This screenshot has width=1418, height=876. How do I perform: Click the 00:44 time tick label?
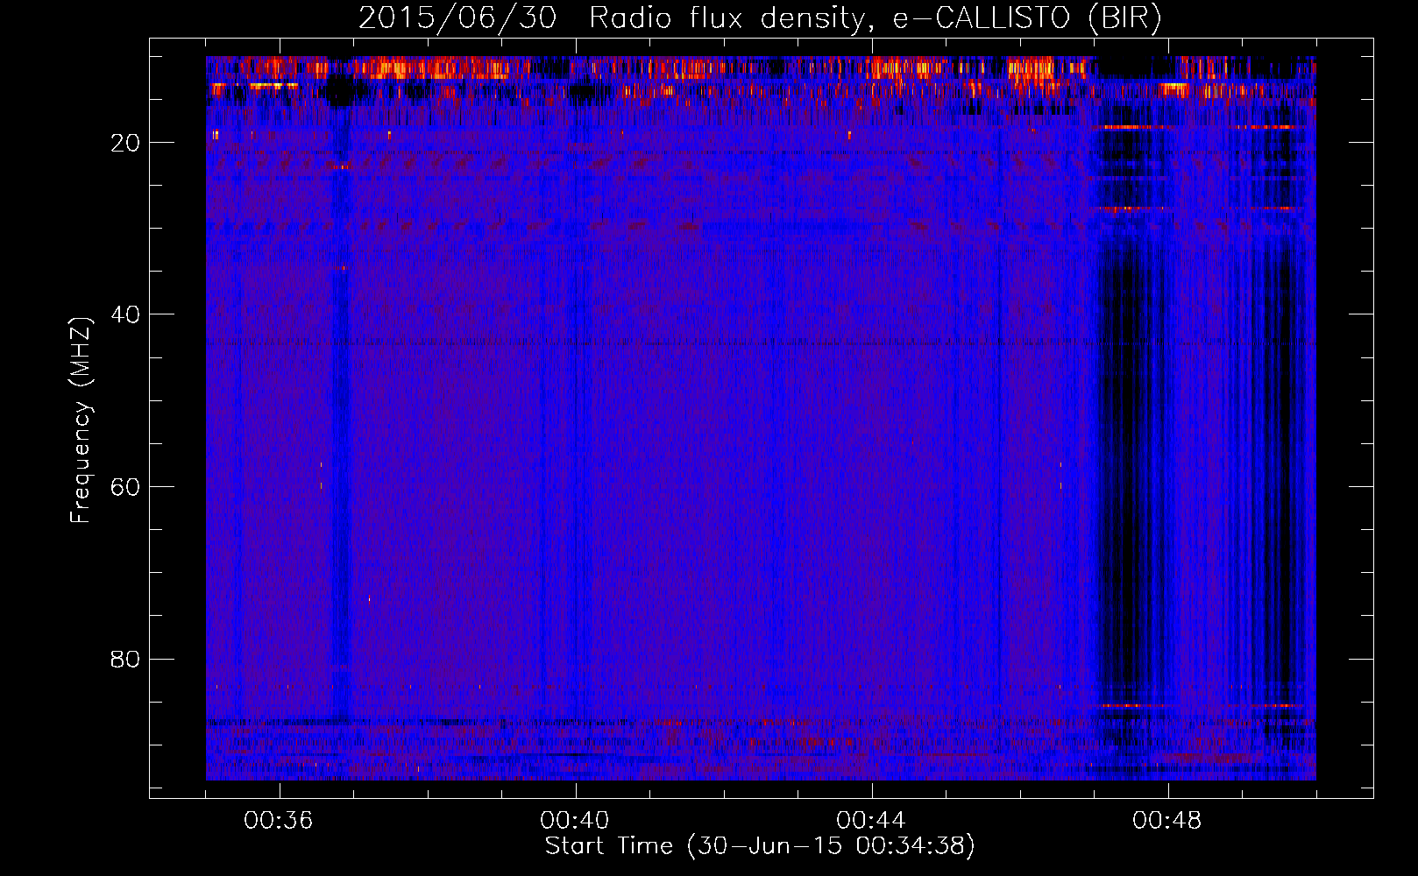click(x=871, y=821)
